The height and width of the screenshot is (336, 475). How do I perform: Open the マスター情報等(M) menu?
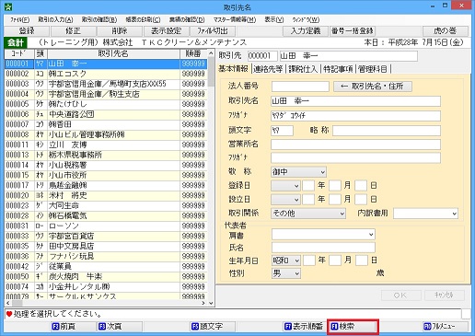pyautogui.click(x=235, y=20)
